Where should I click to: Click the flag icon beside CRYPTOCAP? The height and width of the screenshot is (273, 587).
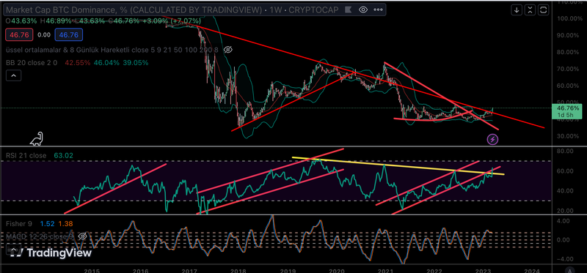pos(348,10)
